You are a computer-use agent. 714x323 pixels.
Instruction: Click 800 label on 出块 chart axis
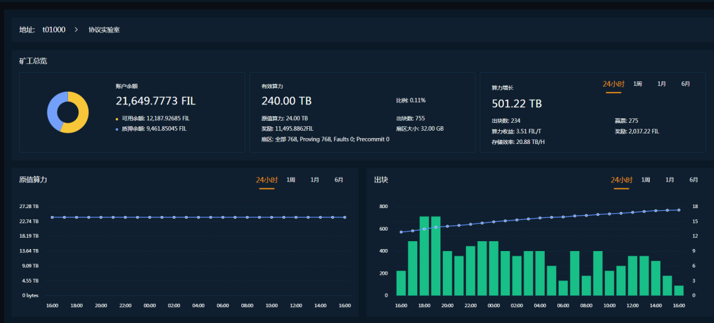tap(383, 207)
